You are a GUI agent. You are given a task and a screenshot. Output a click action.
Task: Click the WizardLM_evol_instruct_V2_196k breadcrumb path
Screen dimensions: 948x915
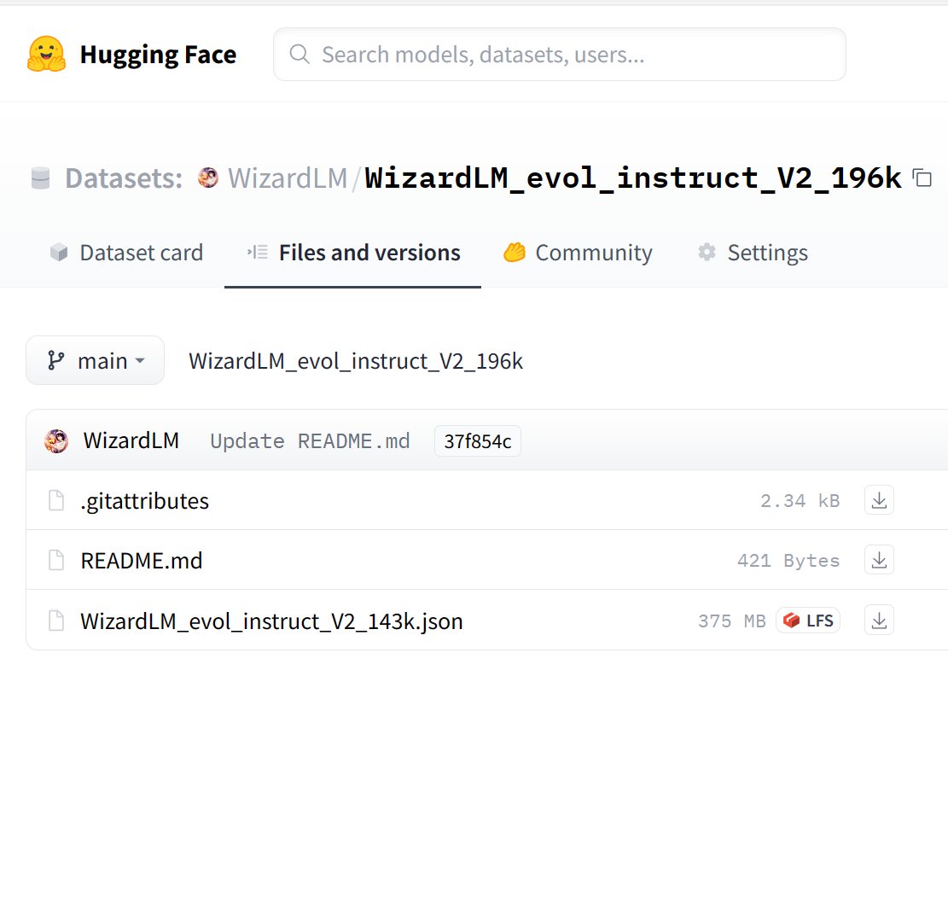coord(356,361)
